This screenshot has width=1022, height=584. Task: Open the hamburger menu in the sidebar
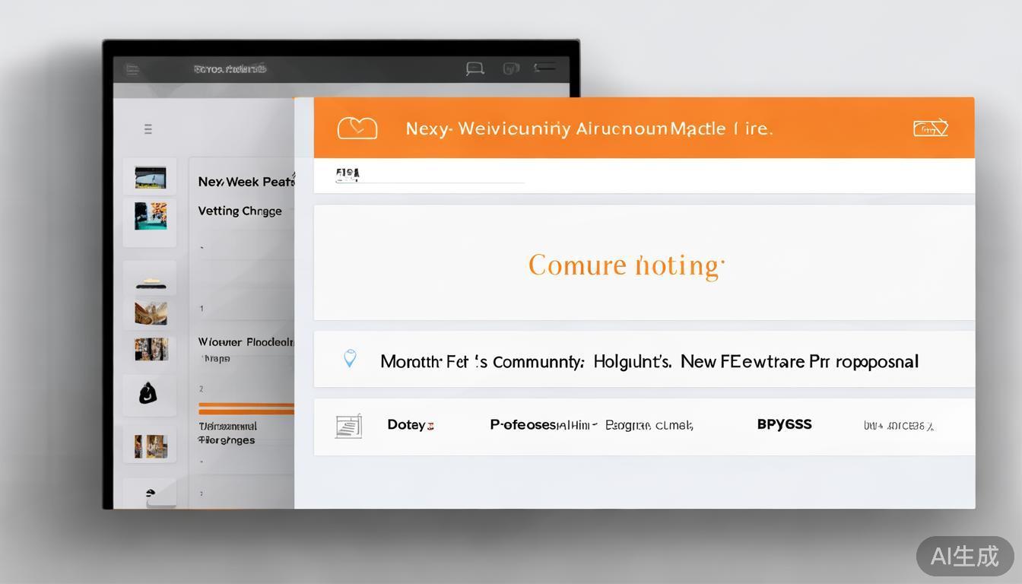coord(148,129)
